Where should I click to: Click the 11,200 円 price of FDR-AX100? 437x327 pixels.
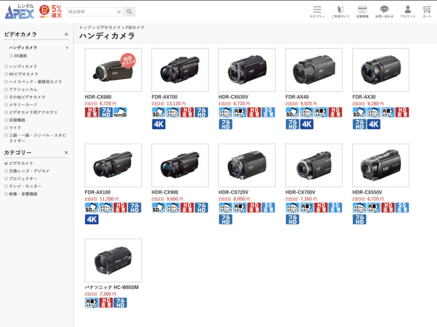tap(109, 199)
